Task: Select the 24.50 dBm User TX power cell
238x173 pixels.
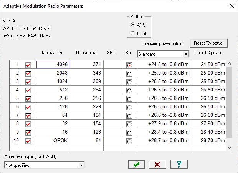Action: pyautogui.click(x=209, y=65)
